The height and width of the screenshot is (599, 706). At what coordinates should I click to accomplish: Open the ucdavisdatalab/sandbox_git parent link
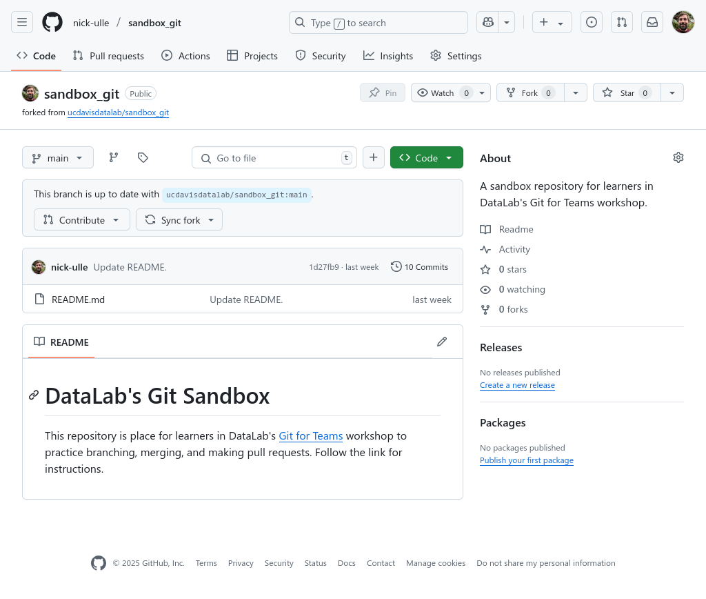click(x=118, y=112)
